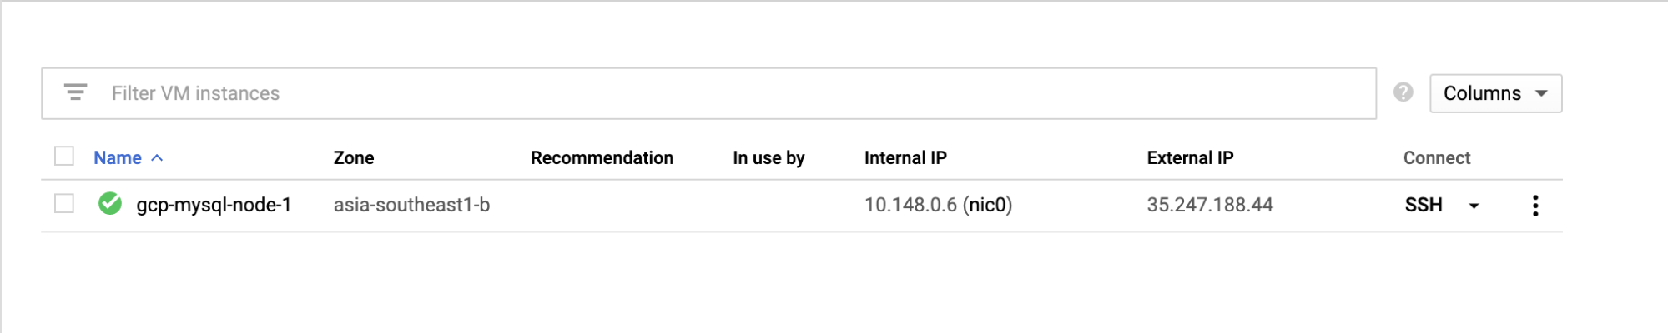1668x333 pixels.
Task: Expand the SSH connection options arrow
Action: (1474, 206)
